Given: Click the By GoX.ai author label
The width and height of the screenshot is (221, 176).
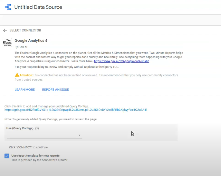Looking at the screenshot, I should [21, 47].
